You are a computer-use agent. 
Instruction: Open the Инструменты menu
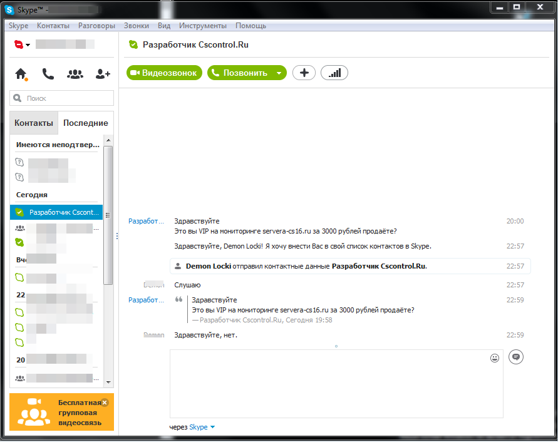[x=203, y=26]
